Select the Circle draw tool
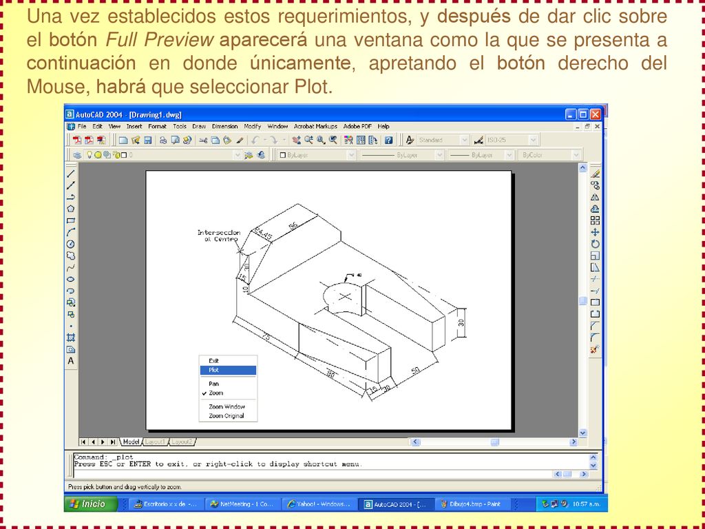Viewport: 705px width, 529px height. pos(71,244)
